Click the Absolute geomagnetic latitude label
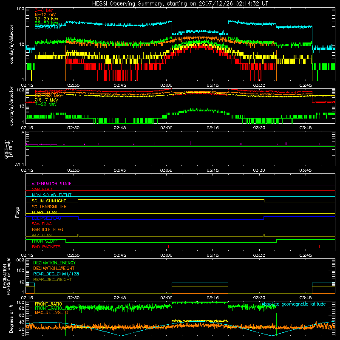 (294, 304)
